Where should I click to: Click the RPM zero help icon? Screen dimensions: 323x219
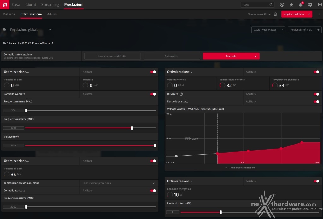pyautogui.click(x=181, y=94)
